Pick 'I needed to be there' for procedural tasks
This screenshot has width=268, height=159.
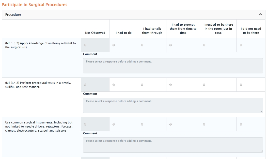204,85
